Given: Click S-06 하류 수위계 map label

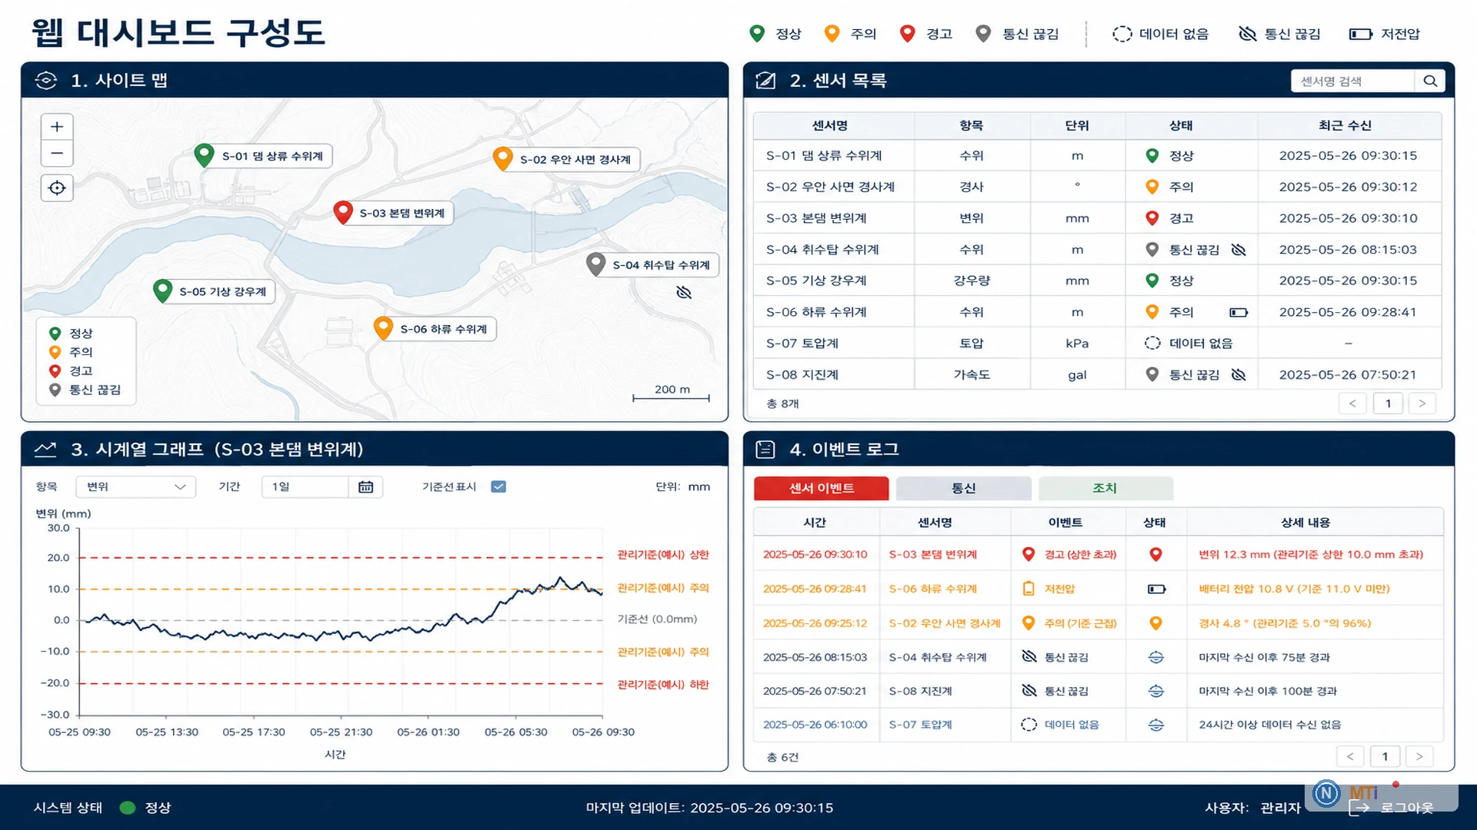Looking at the screenshot, I should [444, 329].
